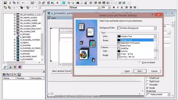Click the bring to front layering icon
Image resolution: width=178 pixels, height=100 pixels.
[x=5, y=7]
